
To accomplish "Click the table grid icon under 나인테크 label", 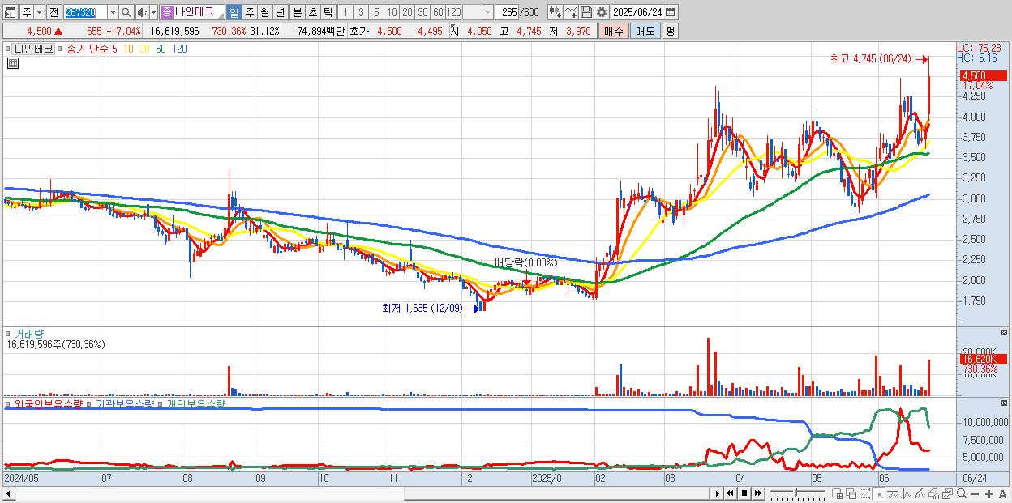I will pos(11,63).
